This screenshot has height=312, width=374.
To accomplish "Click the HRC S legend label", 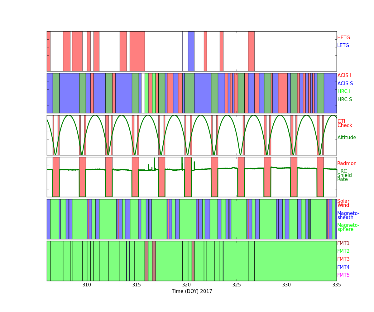I will [x=344, y=100].
